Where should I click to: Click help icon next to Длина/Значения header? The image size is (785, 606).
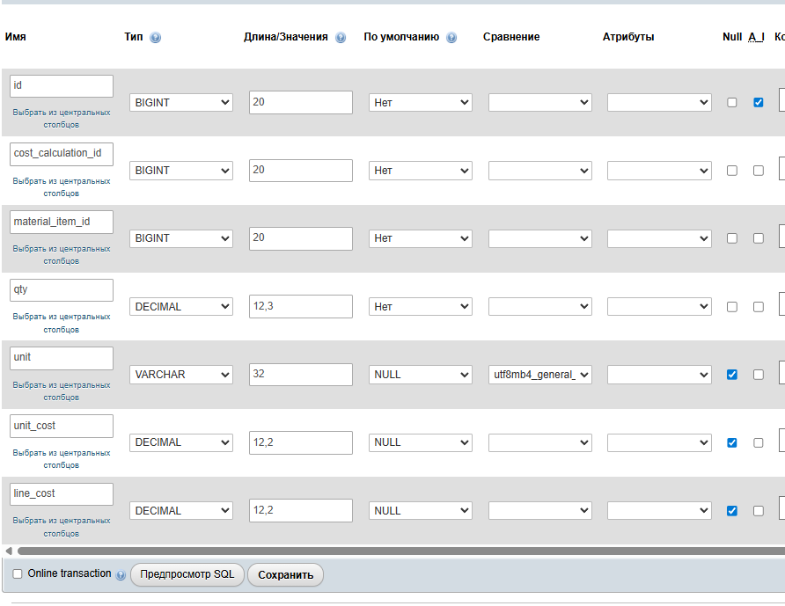click(341, 38)
